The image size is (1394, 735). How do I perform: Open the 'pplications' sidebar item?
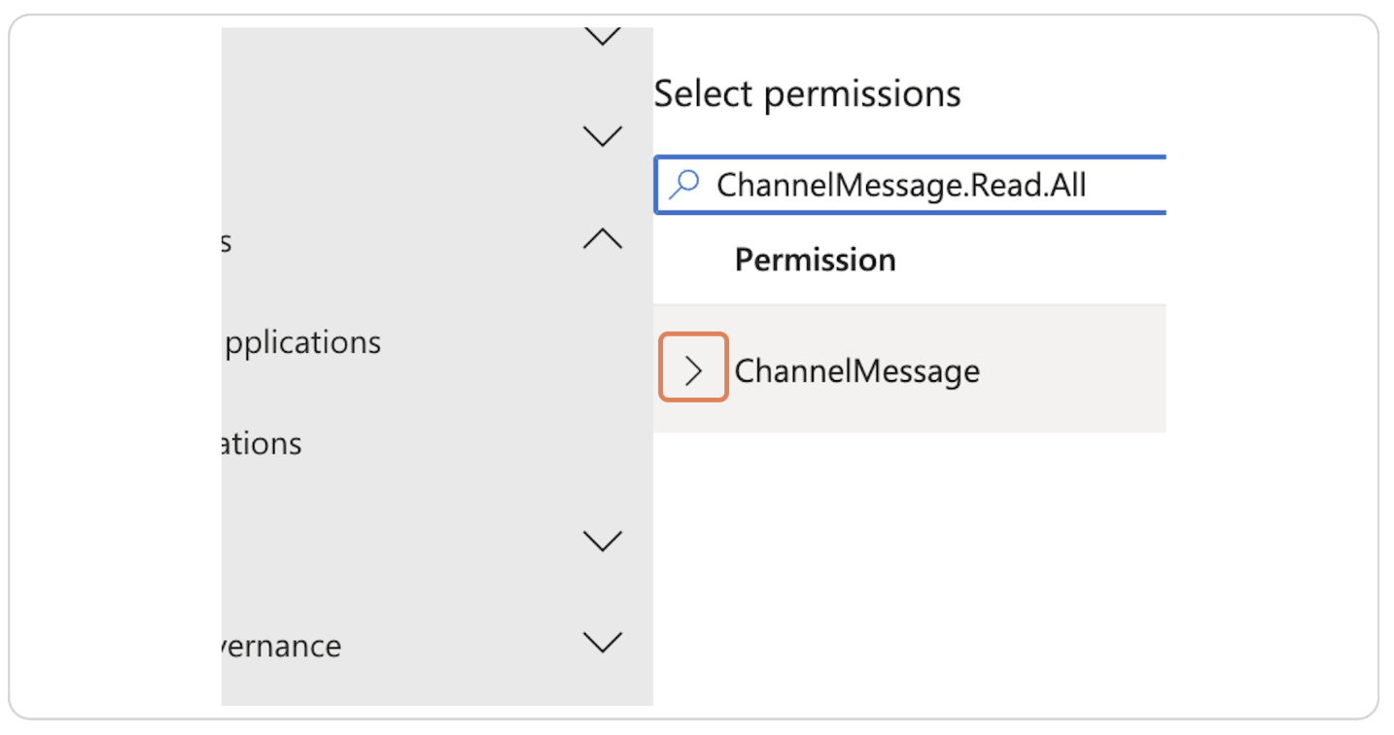click(301, 342)
